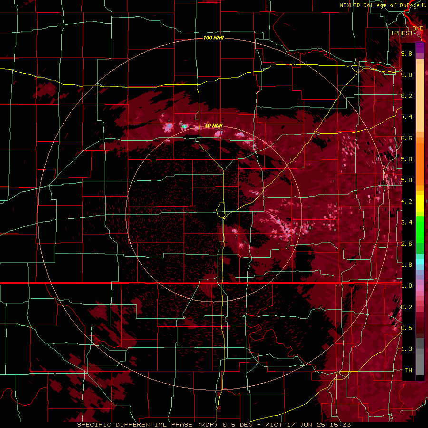Screen dimensions: 428x428
Task: Click the [PHAS] units label above scale
Action: pos(402,33)
